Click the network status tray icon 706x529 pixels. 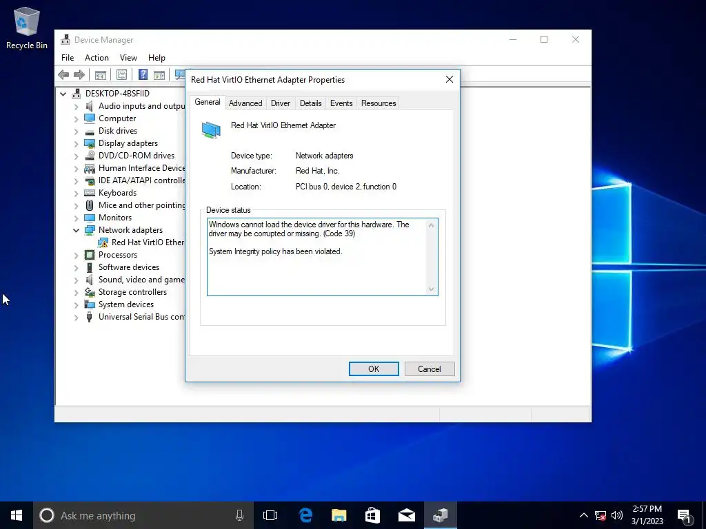[x=601, y=515]
